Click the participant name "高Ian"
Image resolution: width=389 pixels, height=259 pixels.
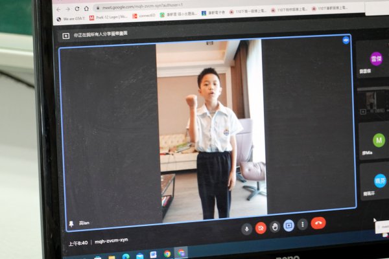click(x=84, y=223)
